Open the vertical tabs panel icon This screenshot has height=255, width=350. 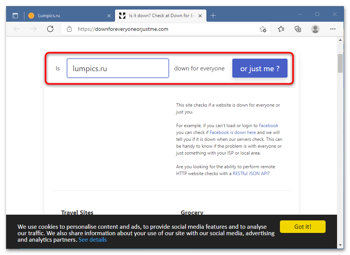(15, 16)
